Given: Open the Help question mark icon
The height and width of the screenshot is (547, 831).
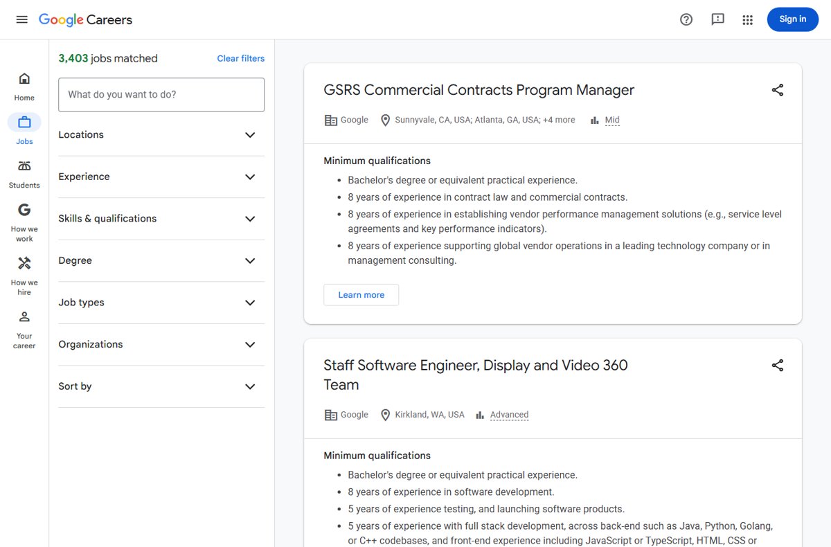Looking at the screenshot, I should (x=686, y=19).
